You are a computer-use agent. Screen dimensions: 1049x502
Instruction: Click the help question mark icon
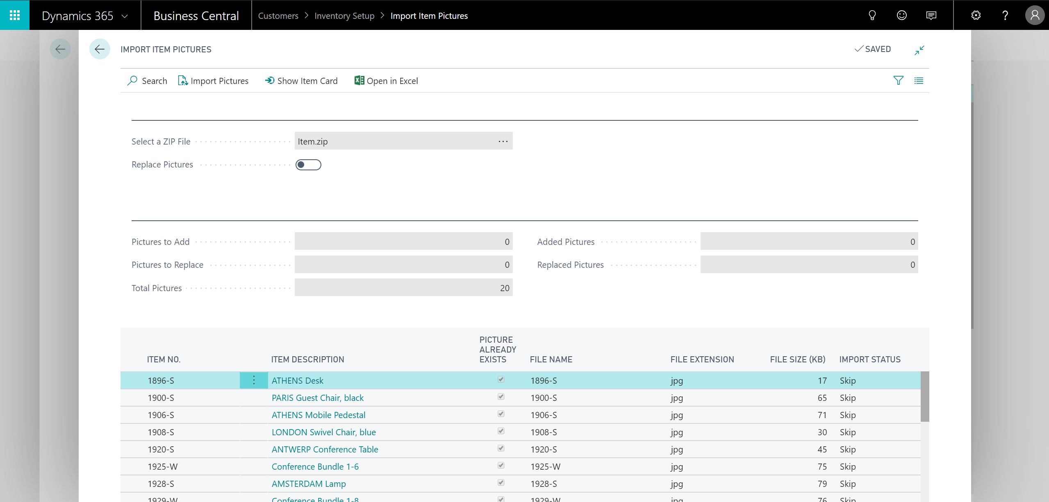[1005, 16]
